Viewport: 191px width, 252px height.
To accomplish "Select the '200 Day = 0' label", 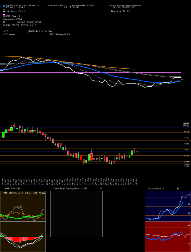I will pos(13,16).
